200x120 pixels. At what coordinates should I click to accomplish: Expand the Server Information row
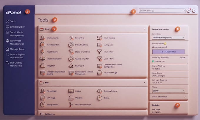click(169, 97)
